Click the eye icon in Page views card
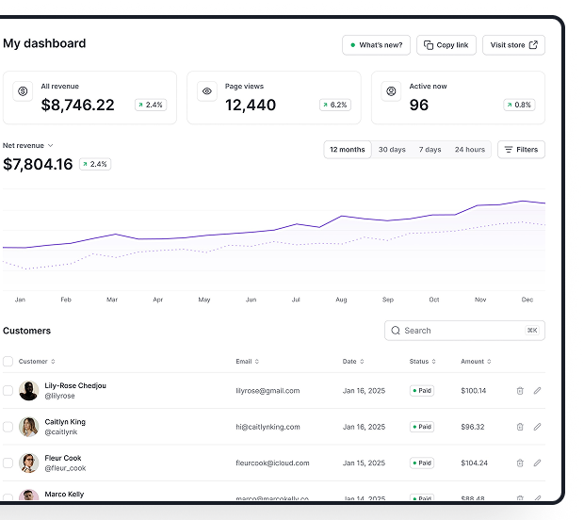Image resolution: width=584 pixels, height=520 pixels. (x=206, y=91)
